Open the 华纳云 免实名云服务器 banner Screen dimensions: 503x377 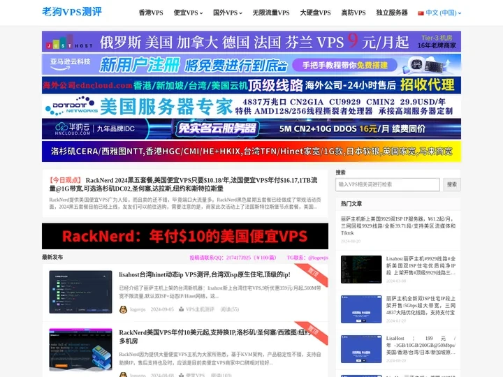(251, 128)
